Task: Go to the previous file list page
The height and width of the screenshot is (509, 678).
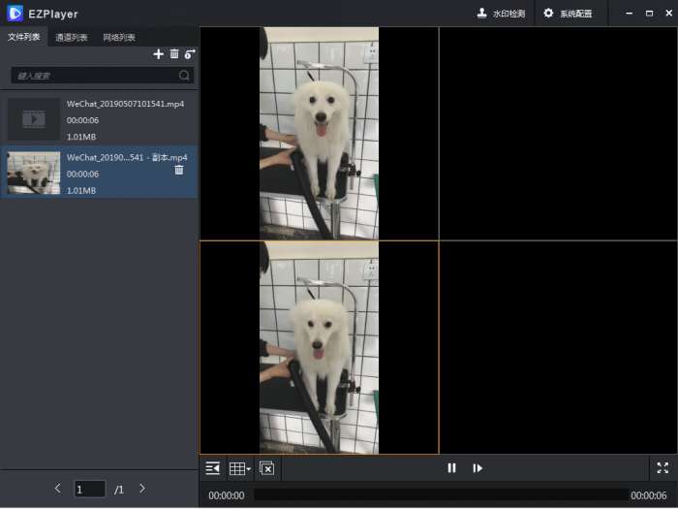Action: tap(58, 489)
